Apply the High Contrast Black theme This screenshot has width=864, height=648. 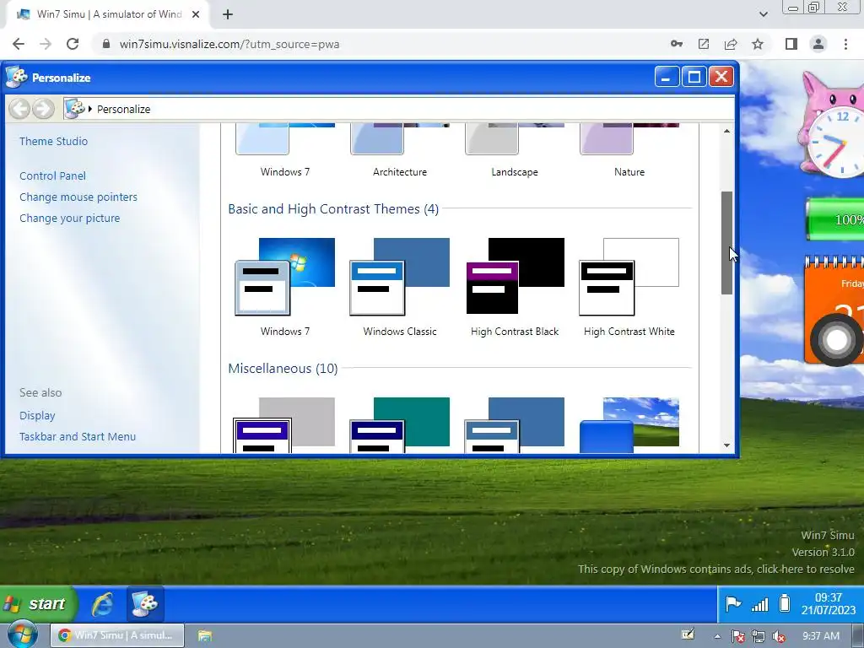pos(515,277)
